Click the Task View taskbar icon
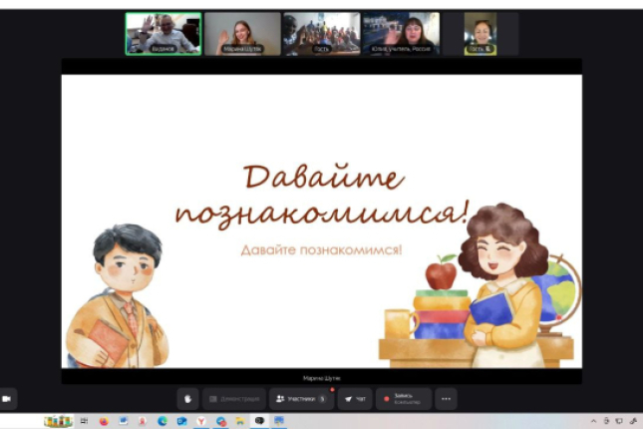Image resolution: width=643 pixels, height=429 pixels. point(84,421)
